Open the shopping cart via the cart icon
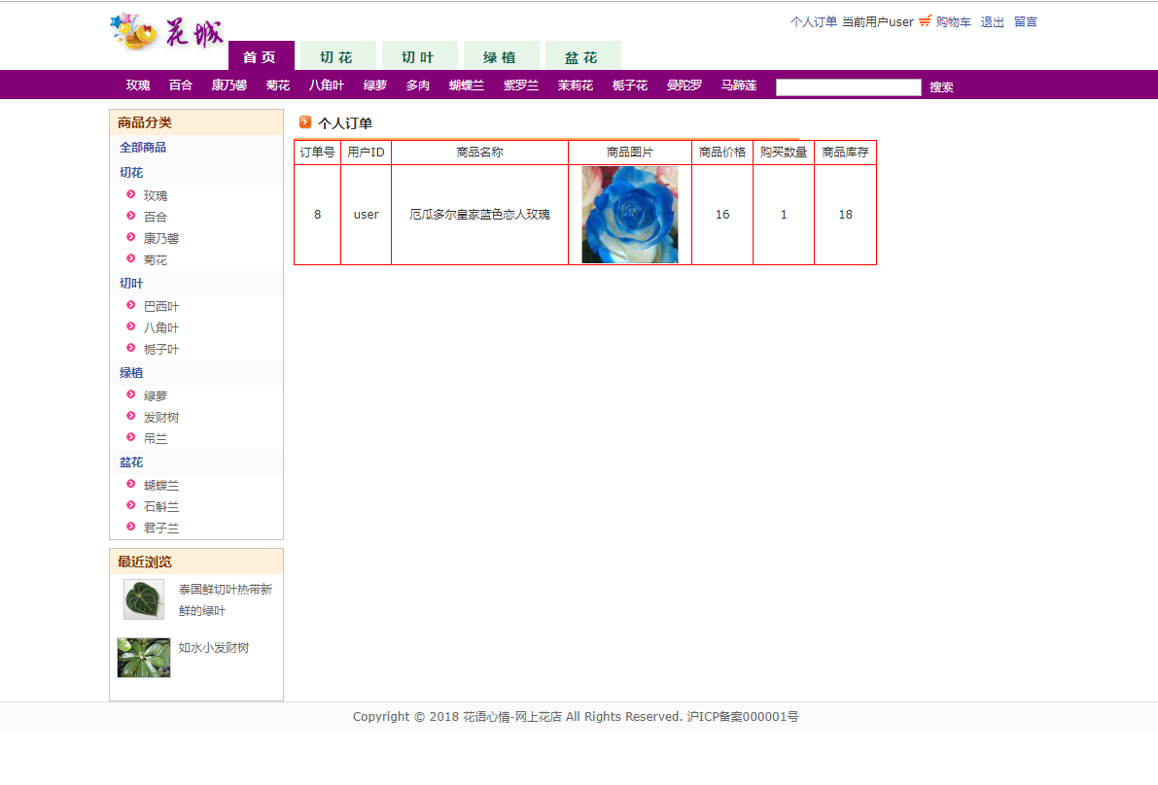Image resolution: width=1158 pixels, height=785 pixels. click(x=925, y=21)
